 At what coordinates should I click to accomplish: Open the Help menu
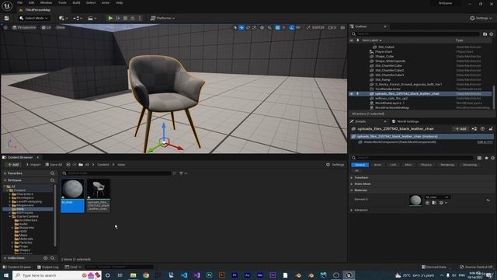coord(119,2)
